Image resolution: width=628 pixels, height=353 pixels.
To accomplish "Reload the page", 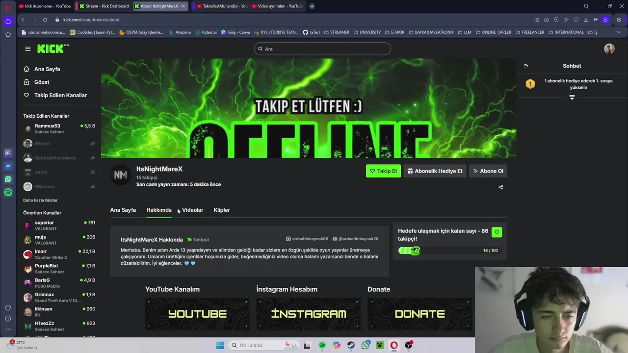I will (45, 20).
